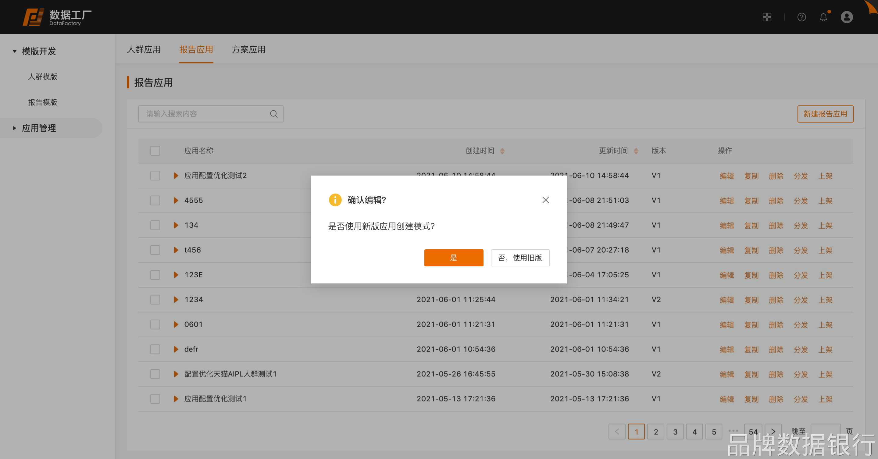Switch to the 方案应用 tab
The width and height of the screenshot is (878, 459).
[x=248, y=50]
